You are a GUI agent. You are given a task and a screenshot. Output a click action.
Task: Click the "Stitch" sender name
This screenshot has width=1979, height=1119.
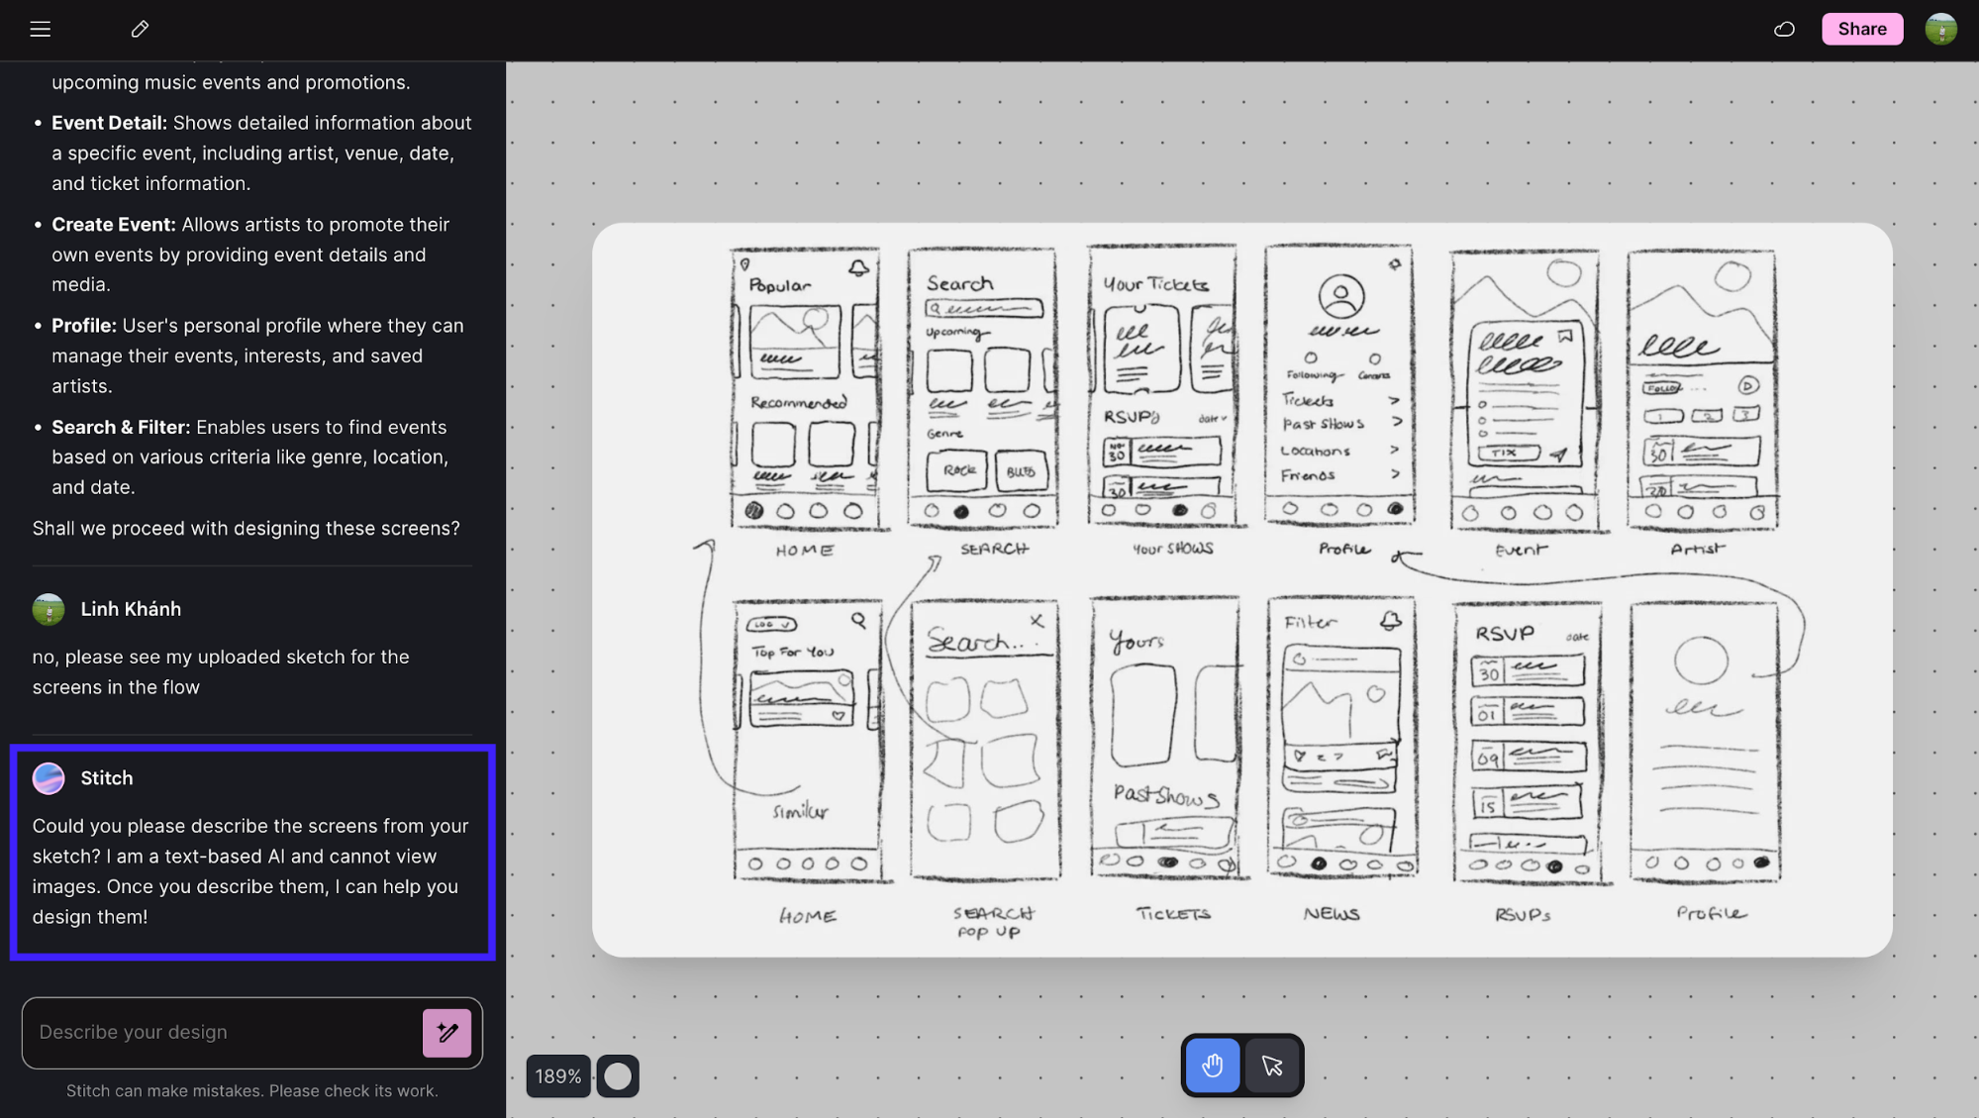(107, 778)
